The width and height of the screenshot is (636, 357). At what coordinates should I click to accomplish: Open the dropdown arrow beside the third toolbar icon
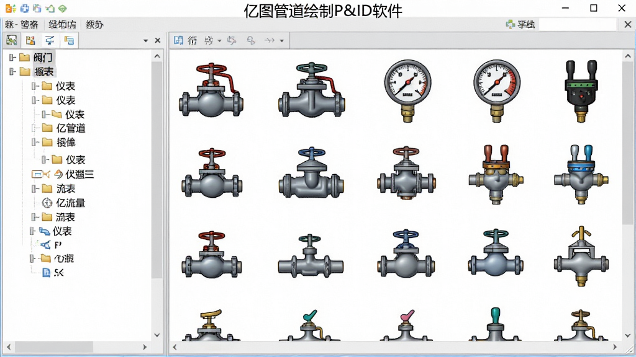tap(219, 40)
